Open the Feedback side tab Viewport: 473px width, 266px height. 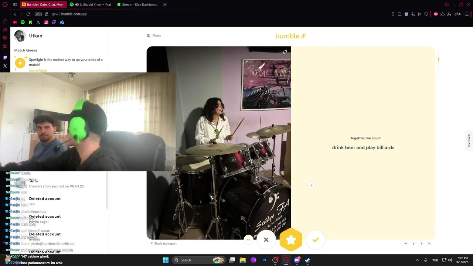469,140
